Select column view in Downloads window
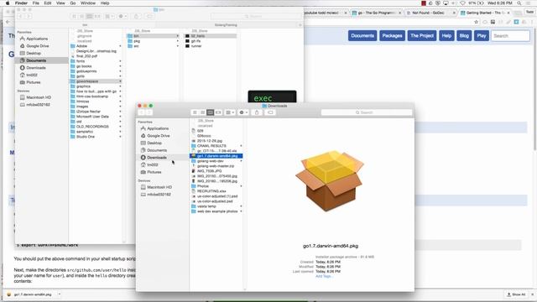537x302 pixels. pos(211,112)
